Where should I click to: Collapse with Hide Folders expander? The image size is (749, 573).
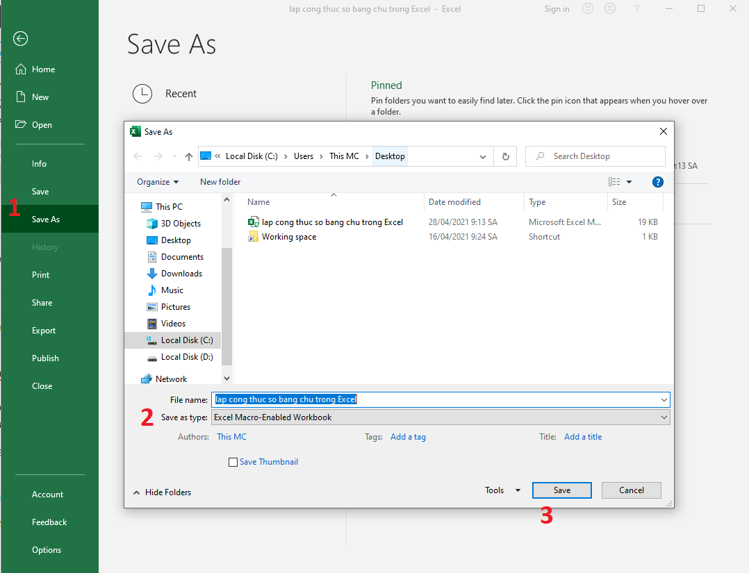pos(162,492)
